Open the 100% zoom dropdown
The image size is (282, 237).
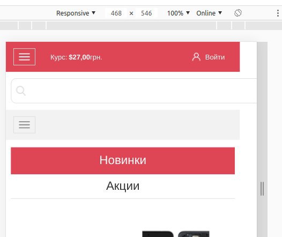179,13
